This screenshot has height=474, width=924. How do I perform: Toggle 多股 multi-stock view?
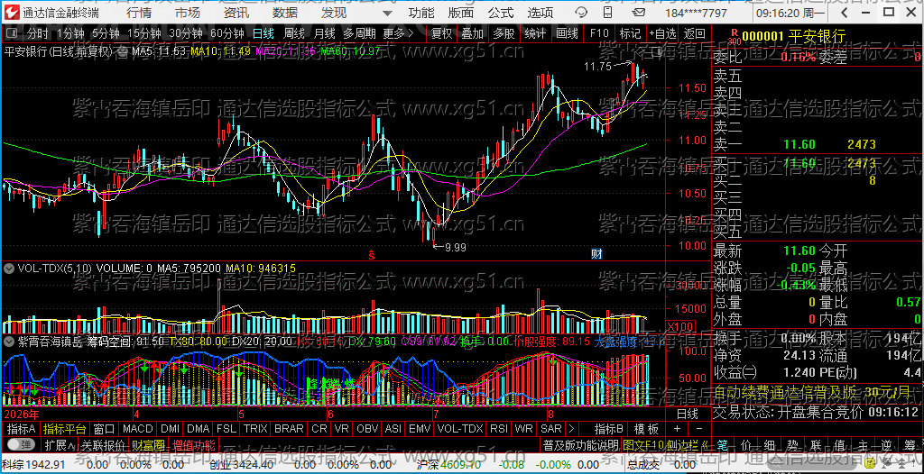(x=504, y=33)
